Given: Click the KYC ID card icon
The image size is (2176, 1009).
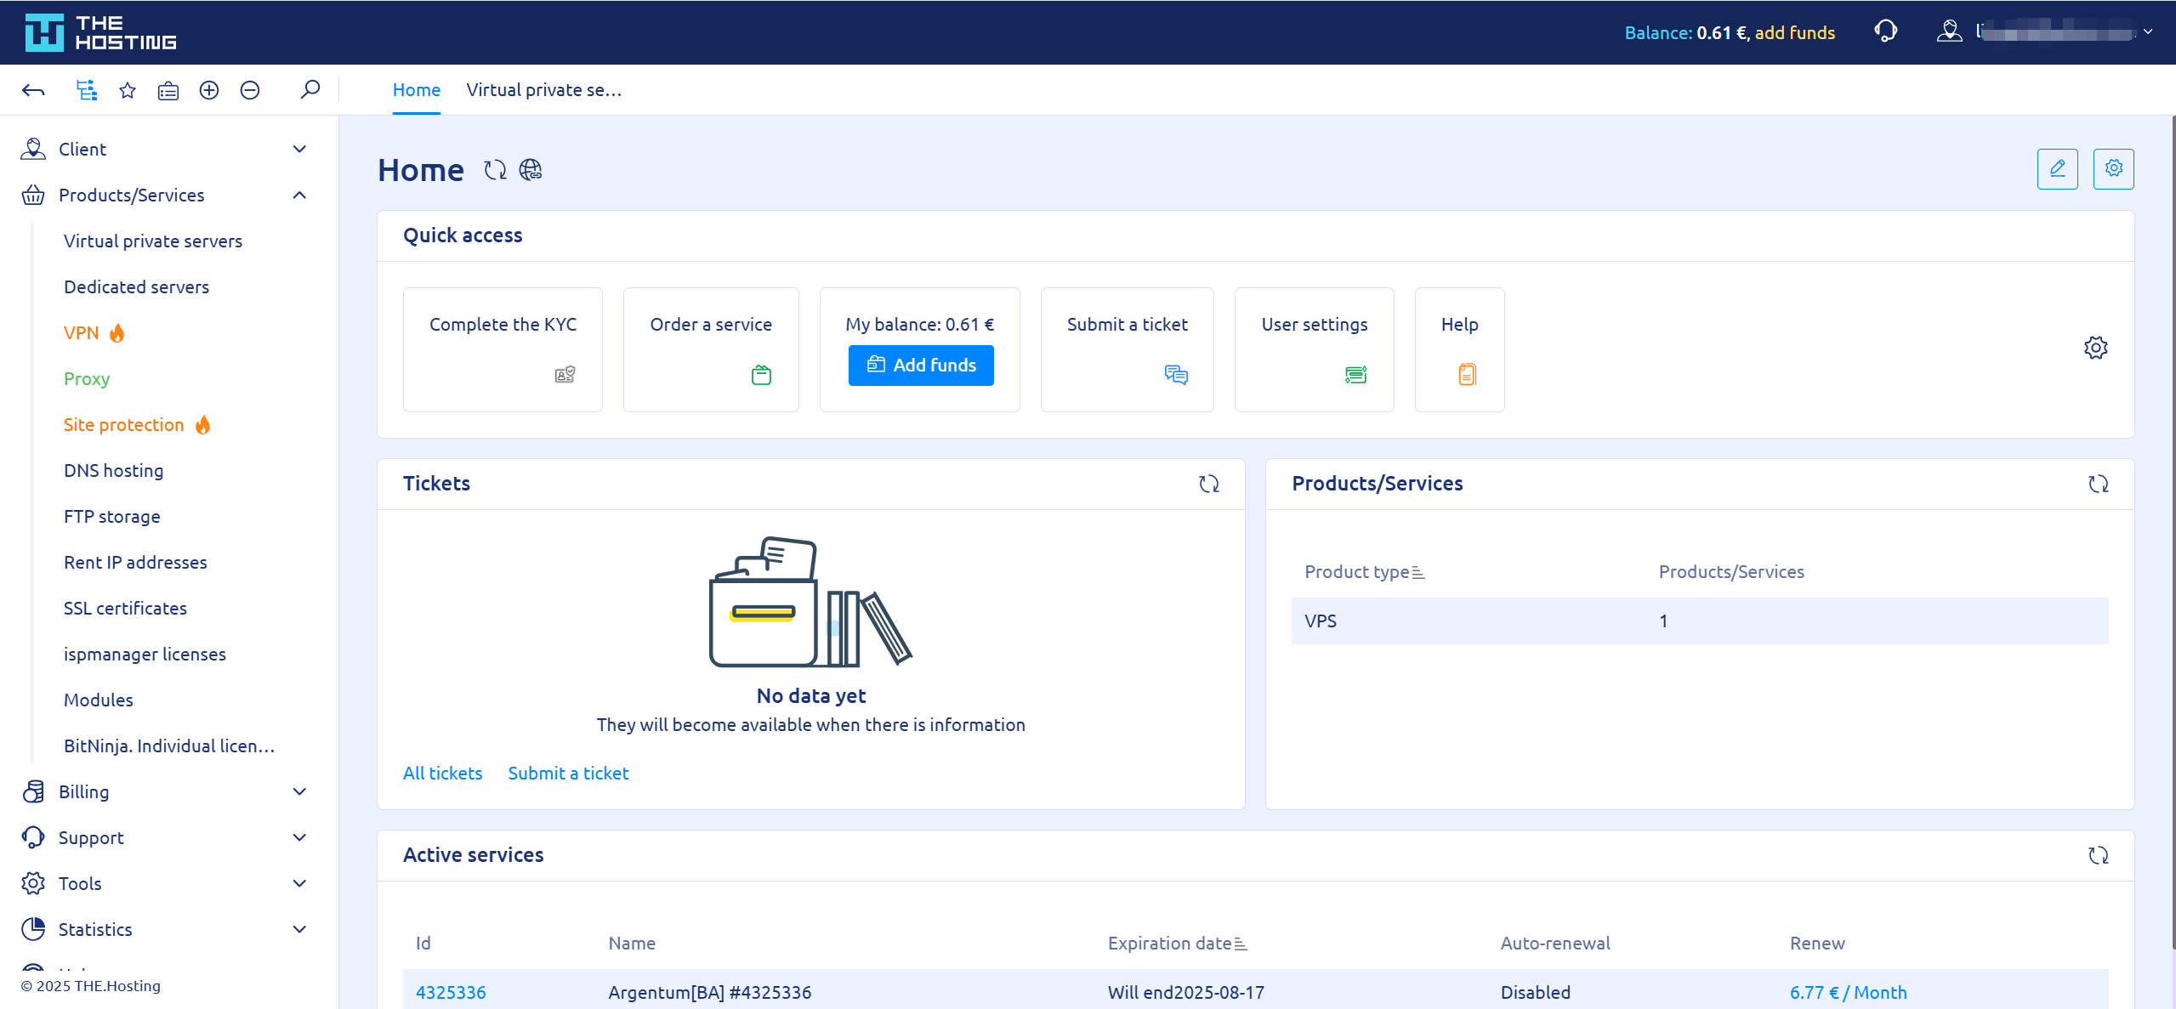Looking at the screenshot, I should click(565, 375).
